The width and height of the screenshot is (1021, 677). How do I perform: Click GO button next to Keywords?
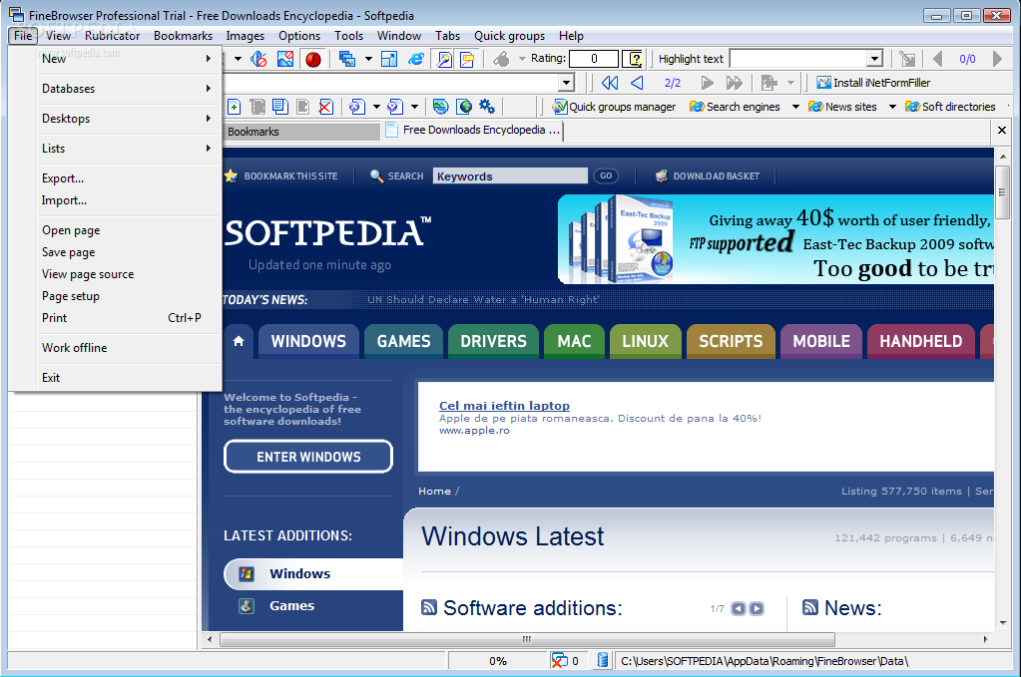[606, 175]
